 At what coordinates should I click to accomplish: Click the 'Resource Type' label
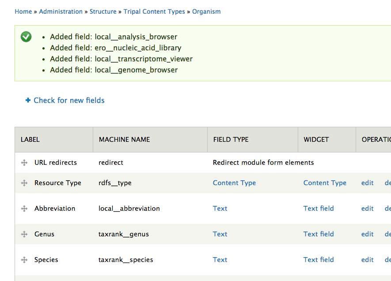(58, 183)
